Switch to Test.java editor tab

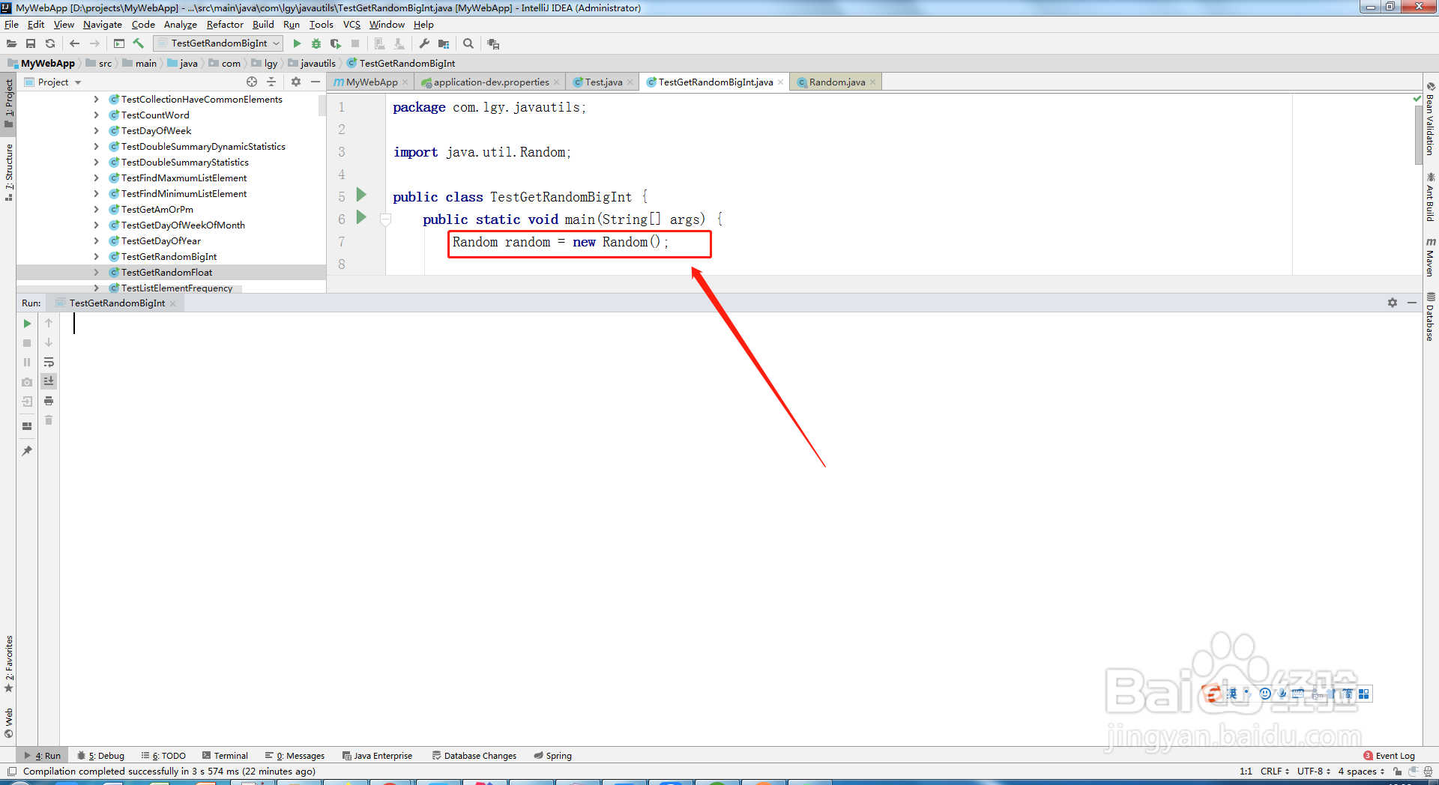[603, 82]
